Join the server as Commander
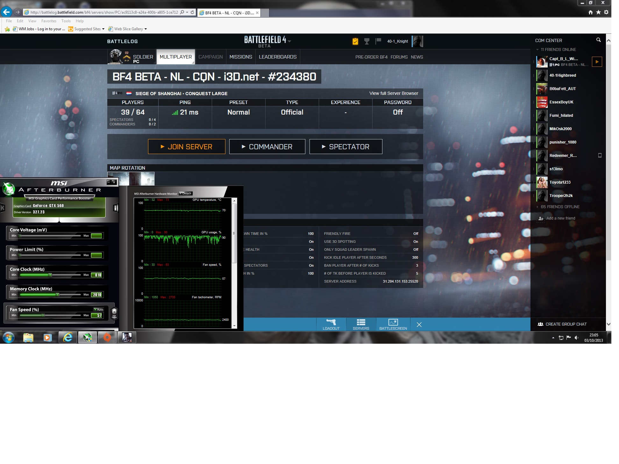Viewport: 619px width, 464px height. (267, 147)
